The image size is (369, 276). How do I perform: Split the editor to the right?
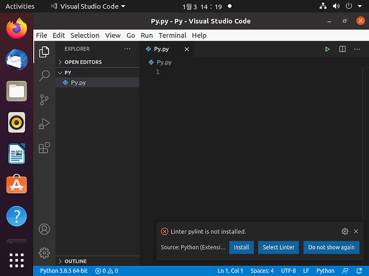point(342,49)
